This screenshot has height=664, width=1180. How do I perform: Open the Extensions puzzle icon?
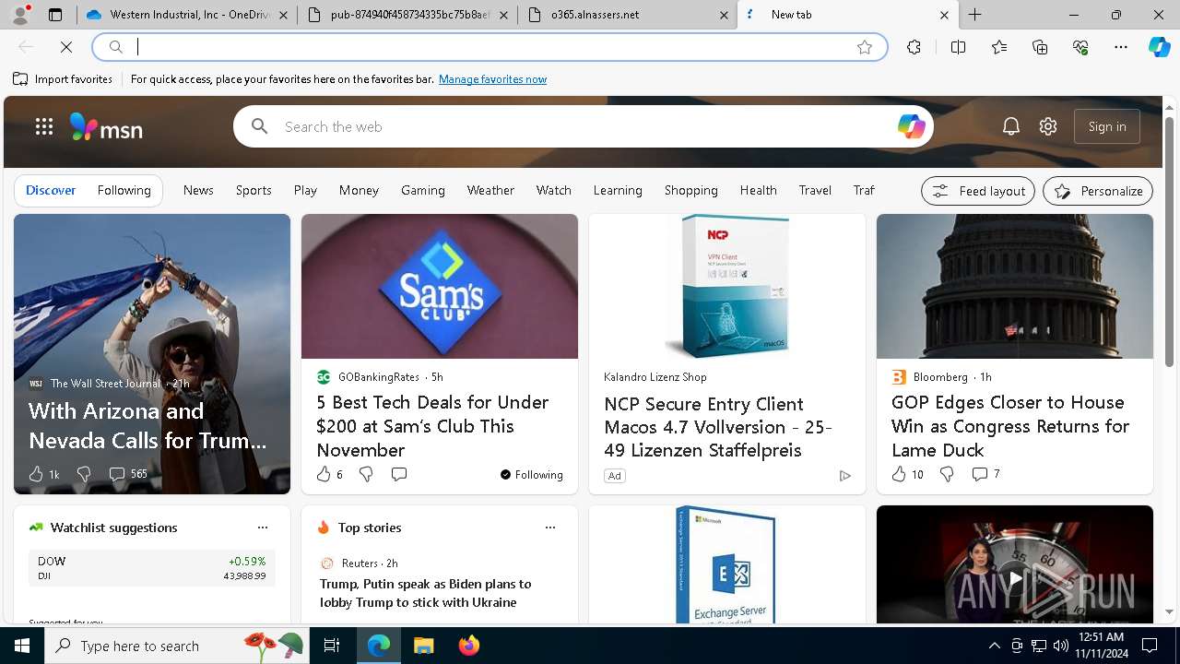tap(914, 47)
